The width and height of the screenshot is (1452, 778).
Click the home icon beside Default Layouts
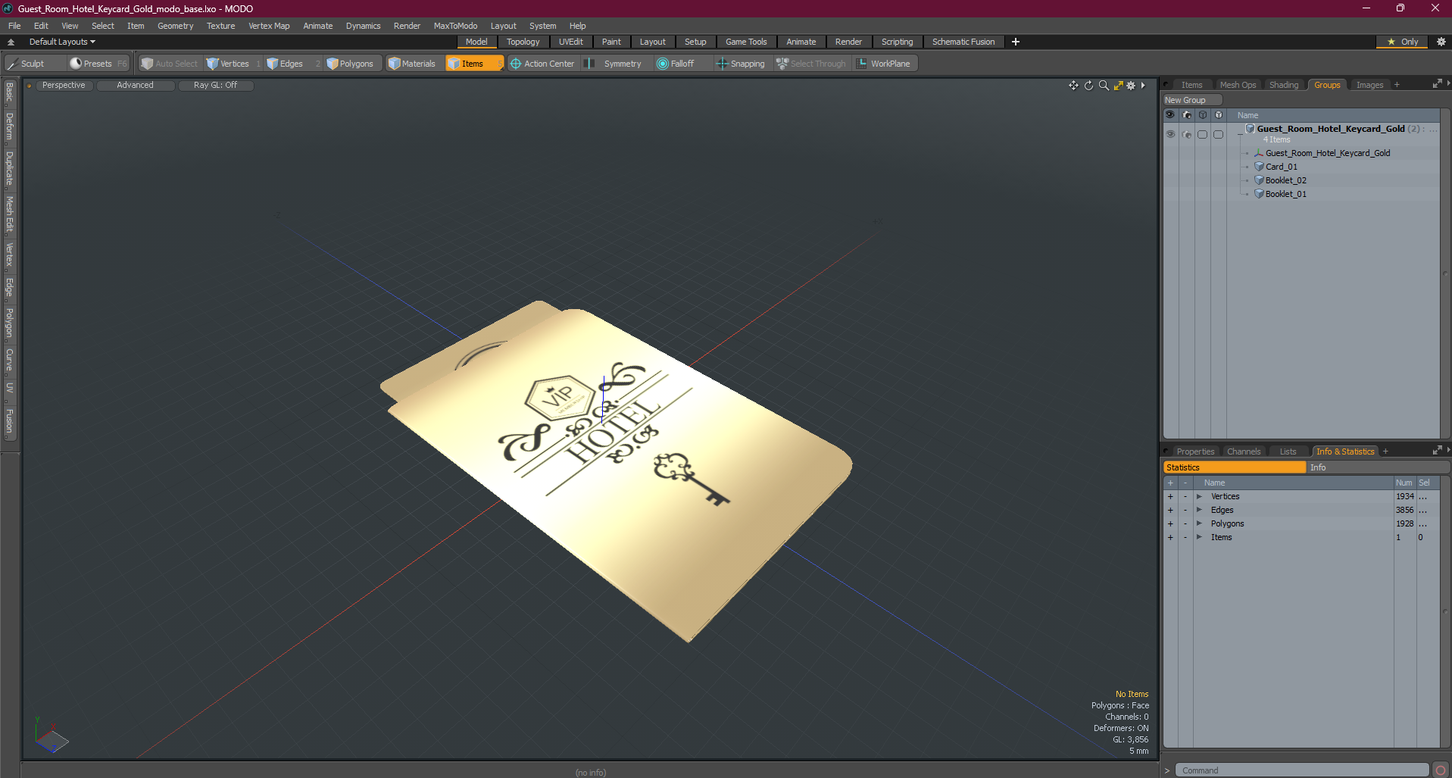coord(11,42)
